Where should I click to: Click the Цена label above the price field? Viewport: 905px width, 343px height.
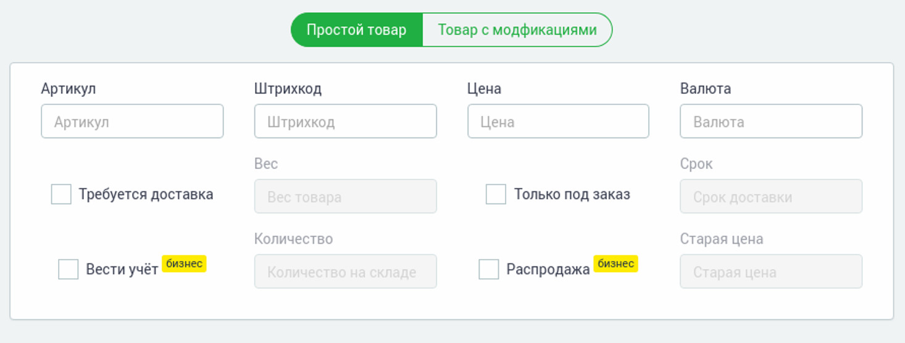[485, 89]
